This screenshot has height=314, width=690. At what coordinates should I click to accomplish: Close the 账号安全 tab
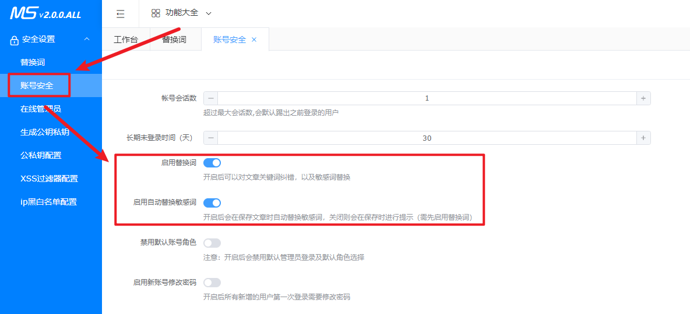[x=254, y=40]
